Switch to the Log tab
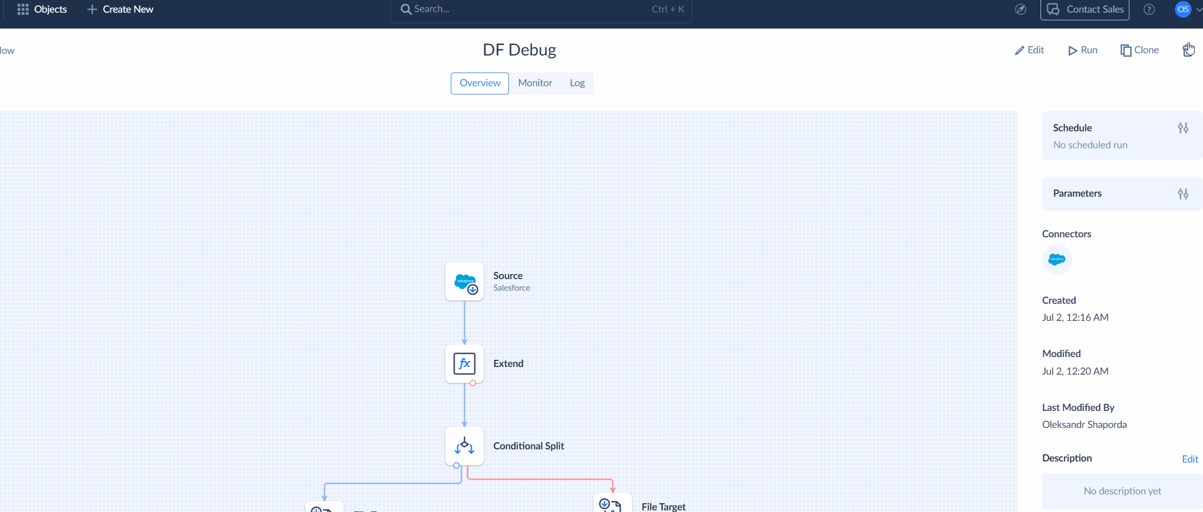1203x512 pixels. click(x=577, y=83)
